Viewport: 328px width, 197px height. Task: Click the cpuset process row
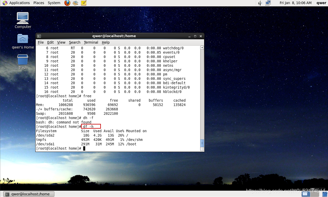pyautogui.click(x=111, y=57)
